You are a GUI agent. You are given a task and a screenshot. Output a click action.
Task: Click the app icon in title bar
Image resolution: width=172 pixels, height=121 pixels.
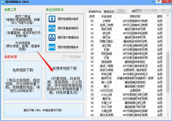[2, 2]
